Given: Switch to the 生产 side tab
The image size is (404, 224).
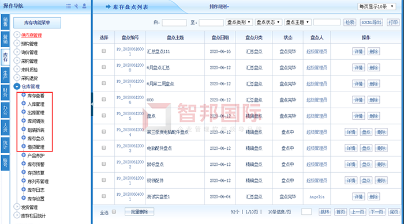Looking at the screenshot, I should click(5, 75).
